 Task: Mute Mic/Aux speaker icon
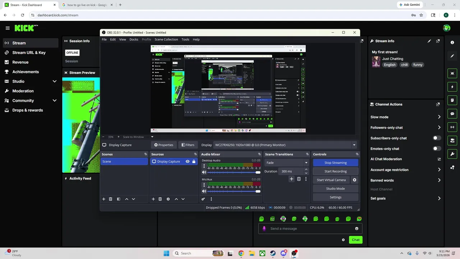[204, 191]
